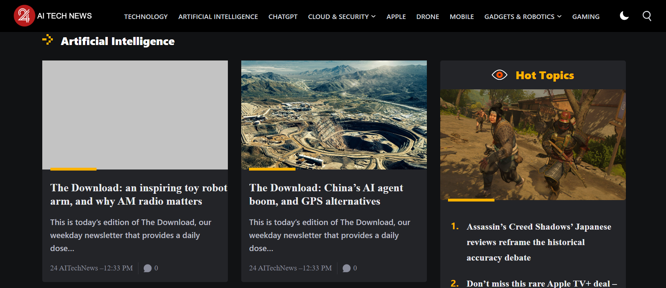This screenshot has width=666, height=288.
Task: Click the yellow arrow icon beside Artificial Intelligence
Action: click(x=48, y=40)
